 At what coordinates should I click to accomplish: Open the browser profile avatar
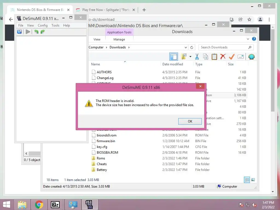(260, 19)
